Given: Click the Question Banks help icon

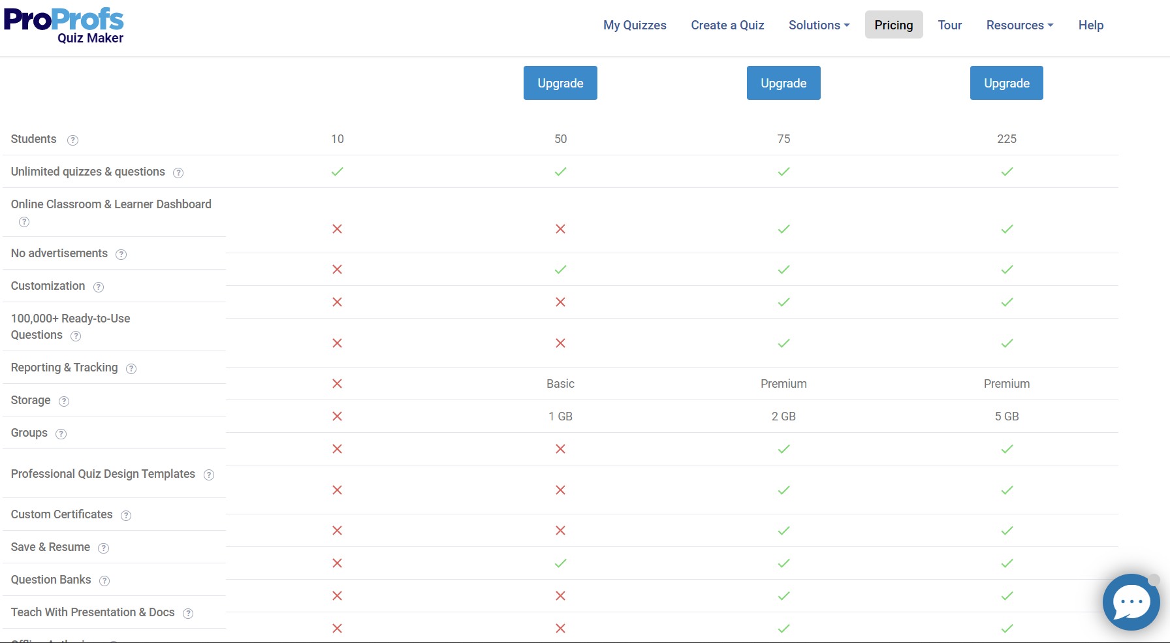Looking at the screenshot, I should [x=104, y=581].
